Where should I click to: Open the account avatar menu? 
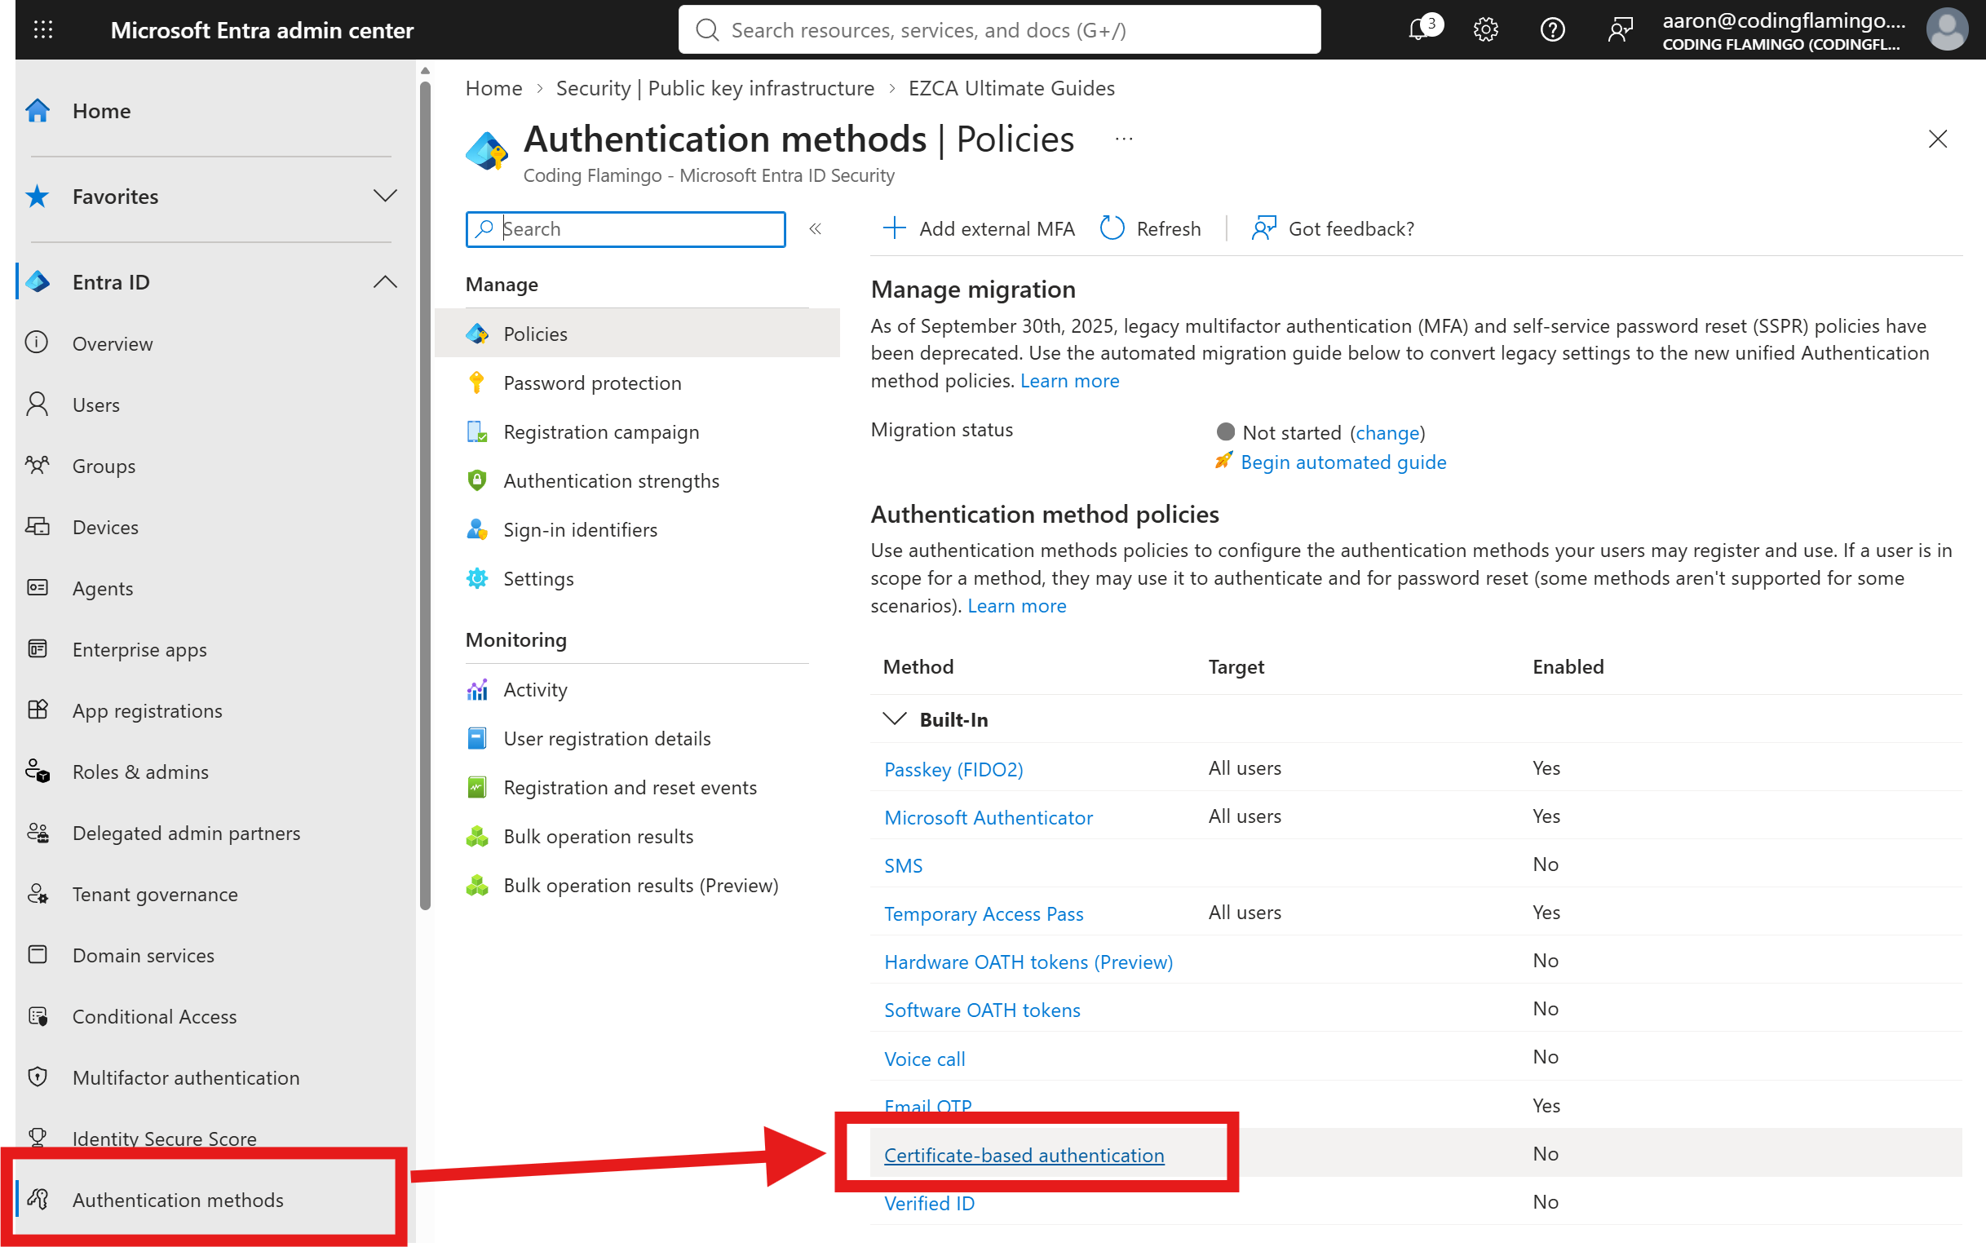(x=1947, y=29)
